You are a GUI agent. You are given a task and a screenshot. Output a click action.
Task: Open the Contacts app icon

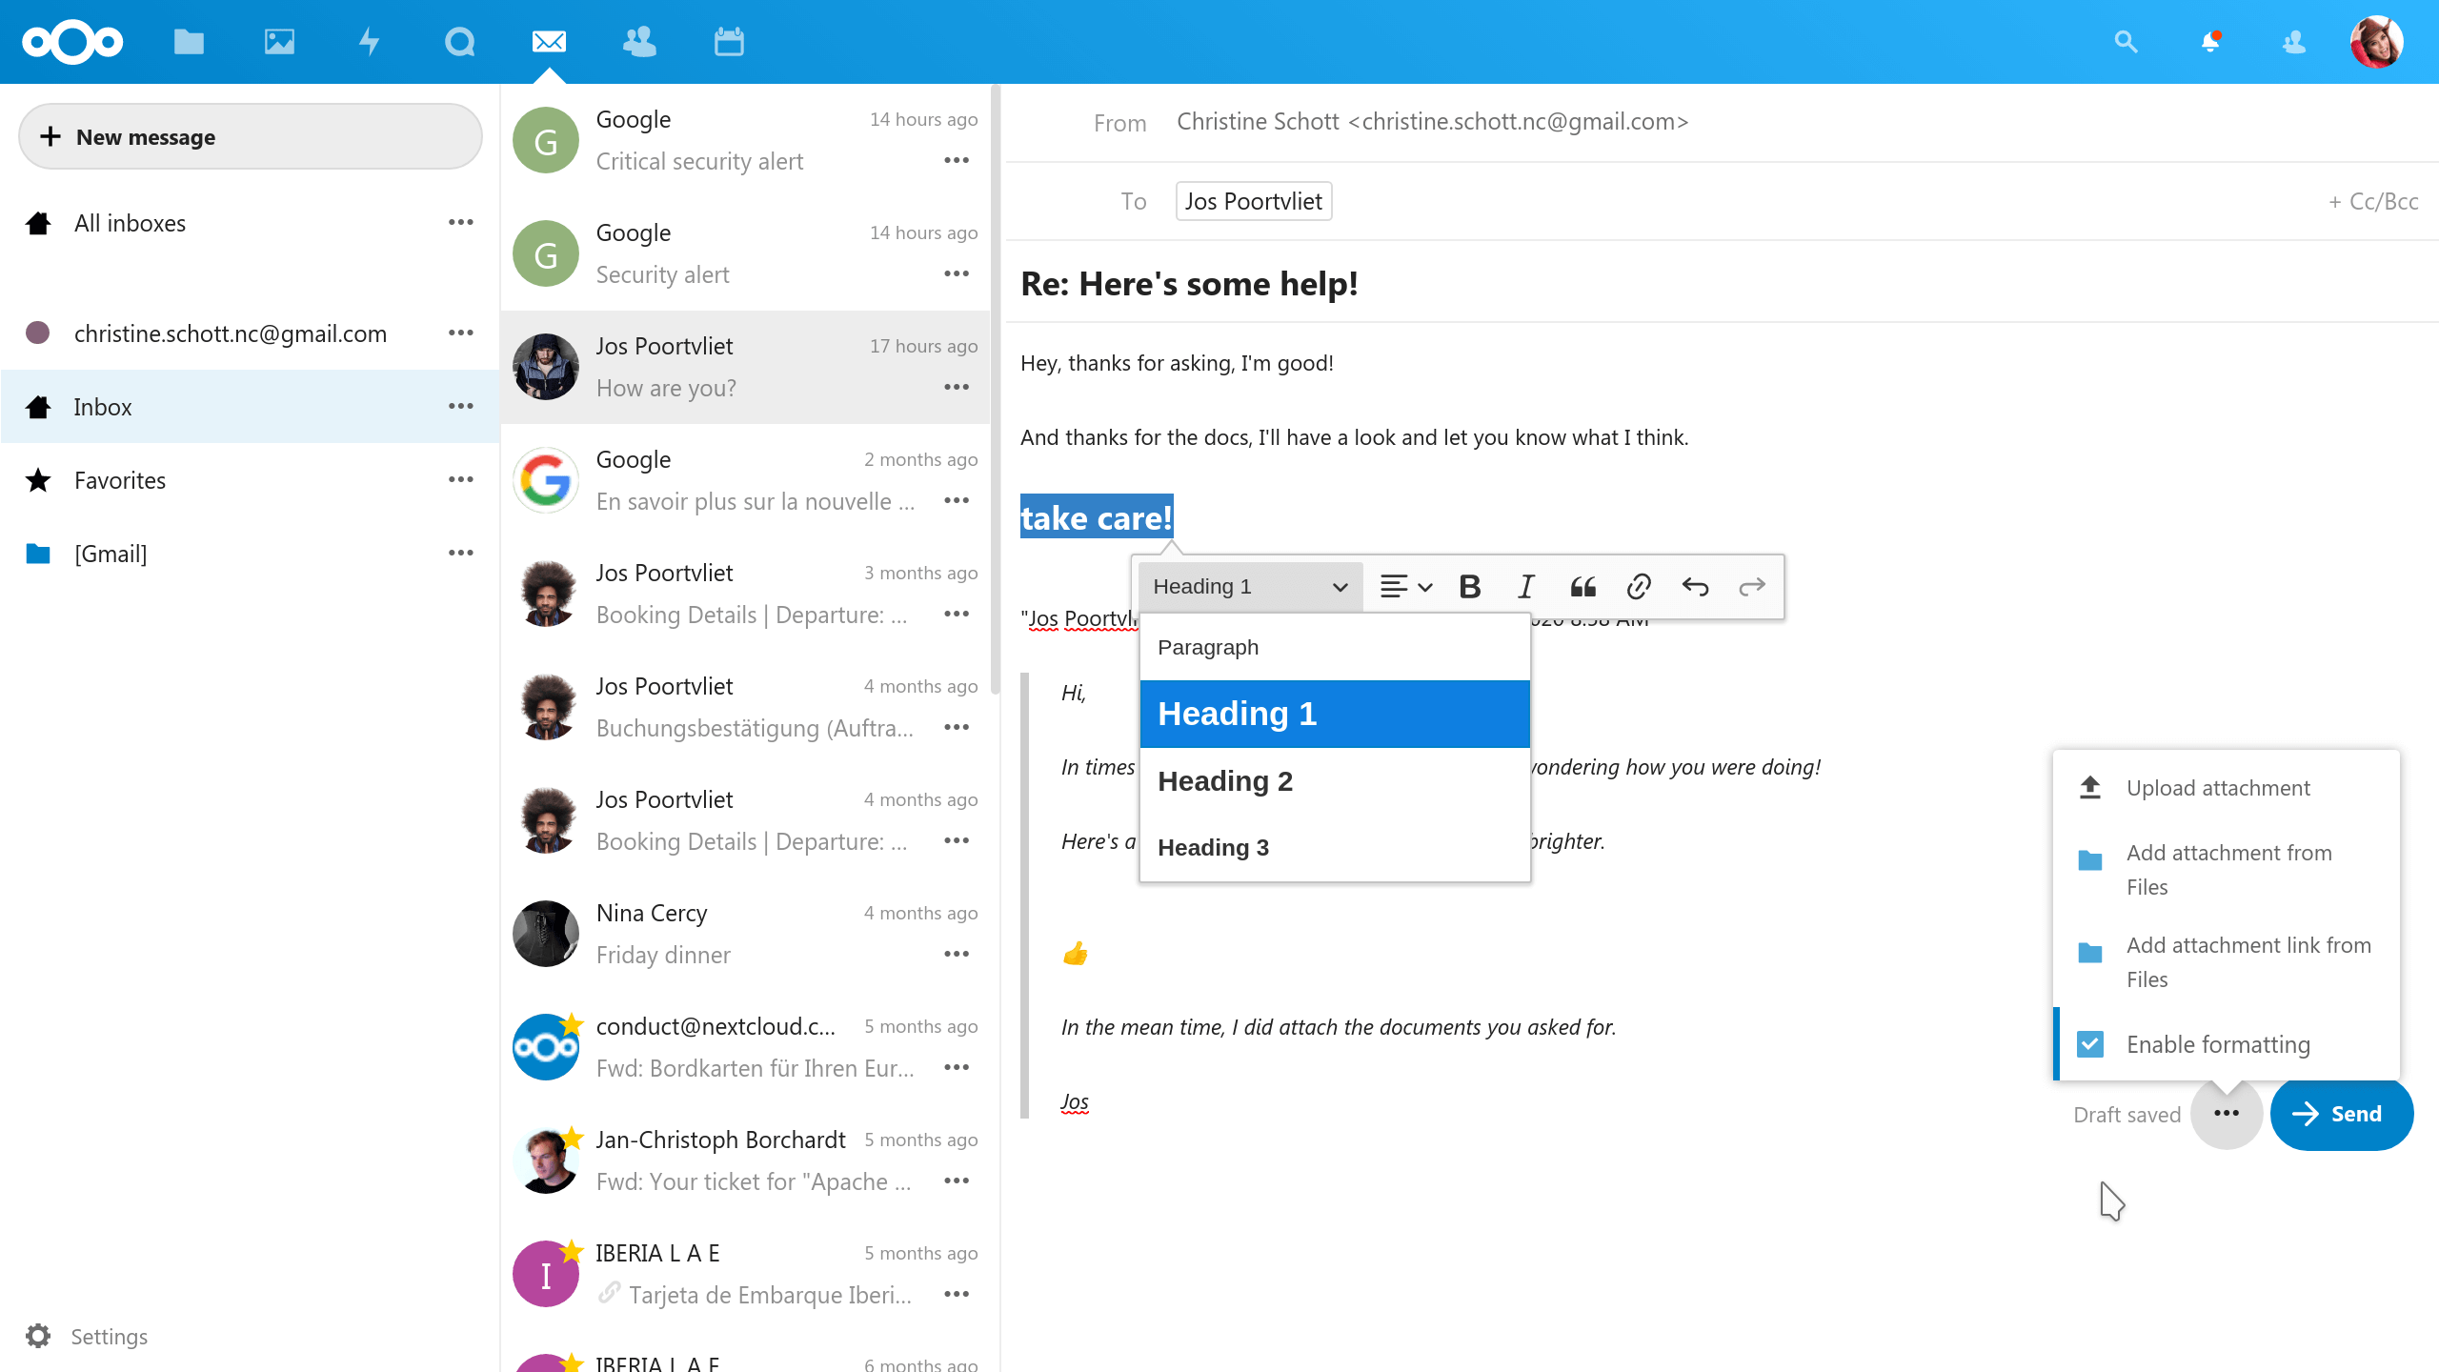[637, 41]
